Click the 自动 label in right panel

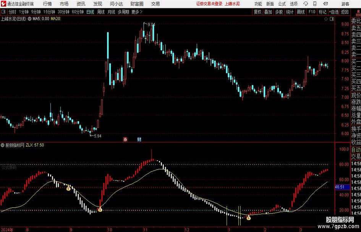356,150
